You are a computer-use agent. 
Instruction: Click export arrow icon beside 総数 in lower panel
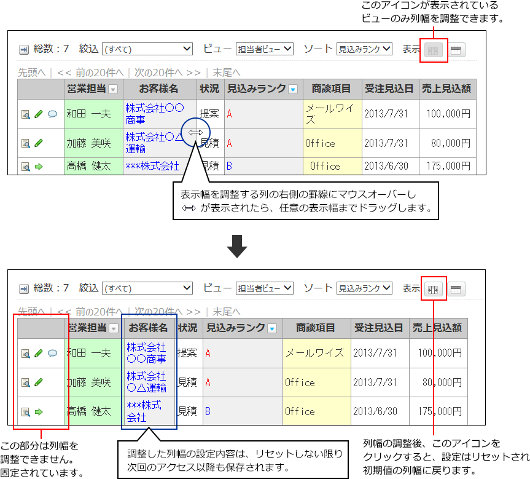coord(24,289)
